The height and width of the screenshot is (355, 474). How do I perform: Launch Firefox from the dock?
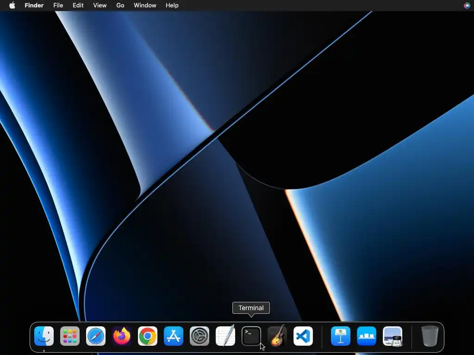coord(122,336)
